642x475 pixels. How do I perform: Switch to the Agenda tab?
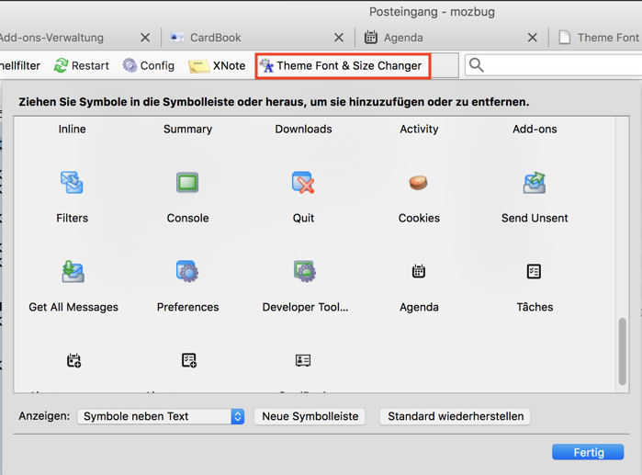402,38
